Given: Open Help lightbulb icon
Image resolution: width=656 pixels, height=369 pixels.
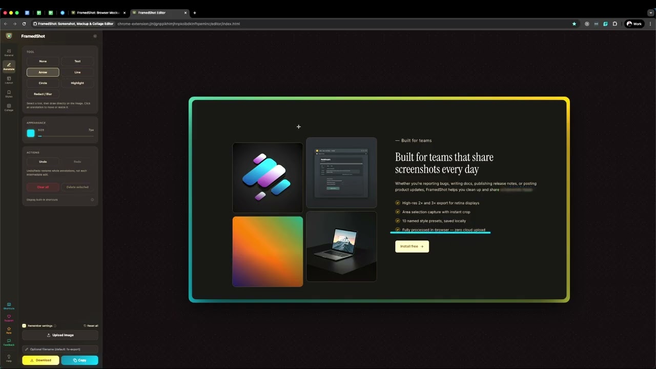Looking at the screenshot, I should [9, 358].
